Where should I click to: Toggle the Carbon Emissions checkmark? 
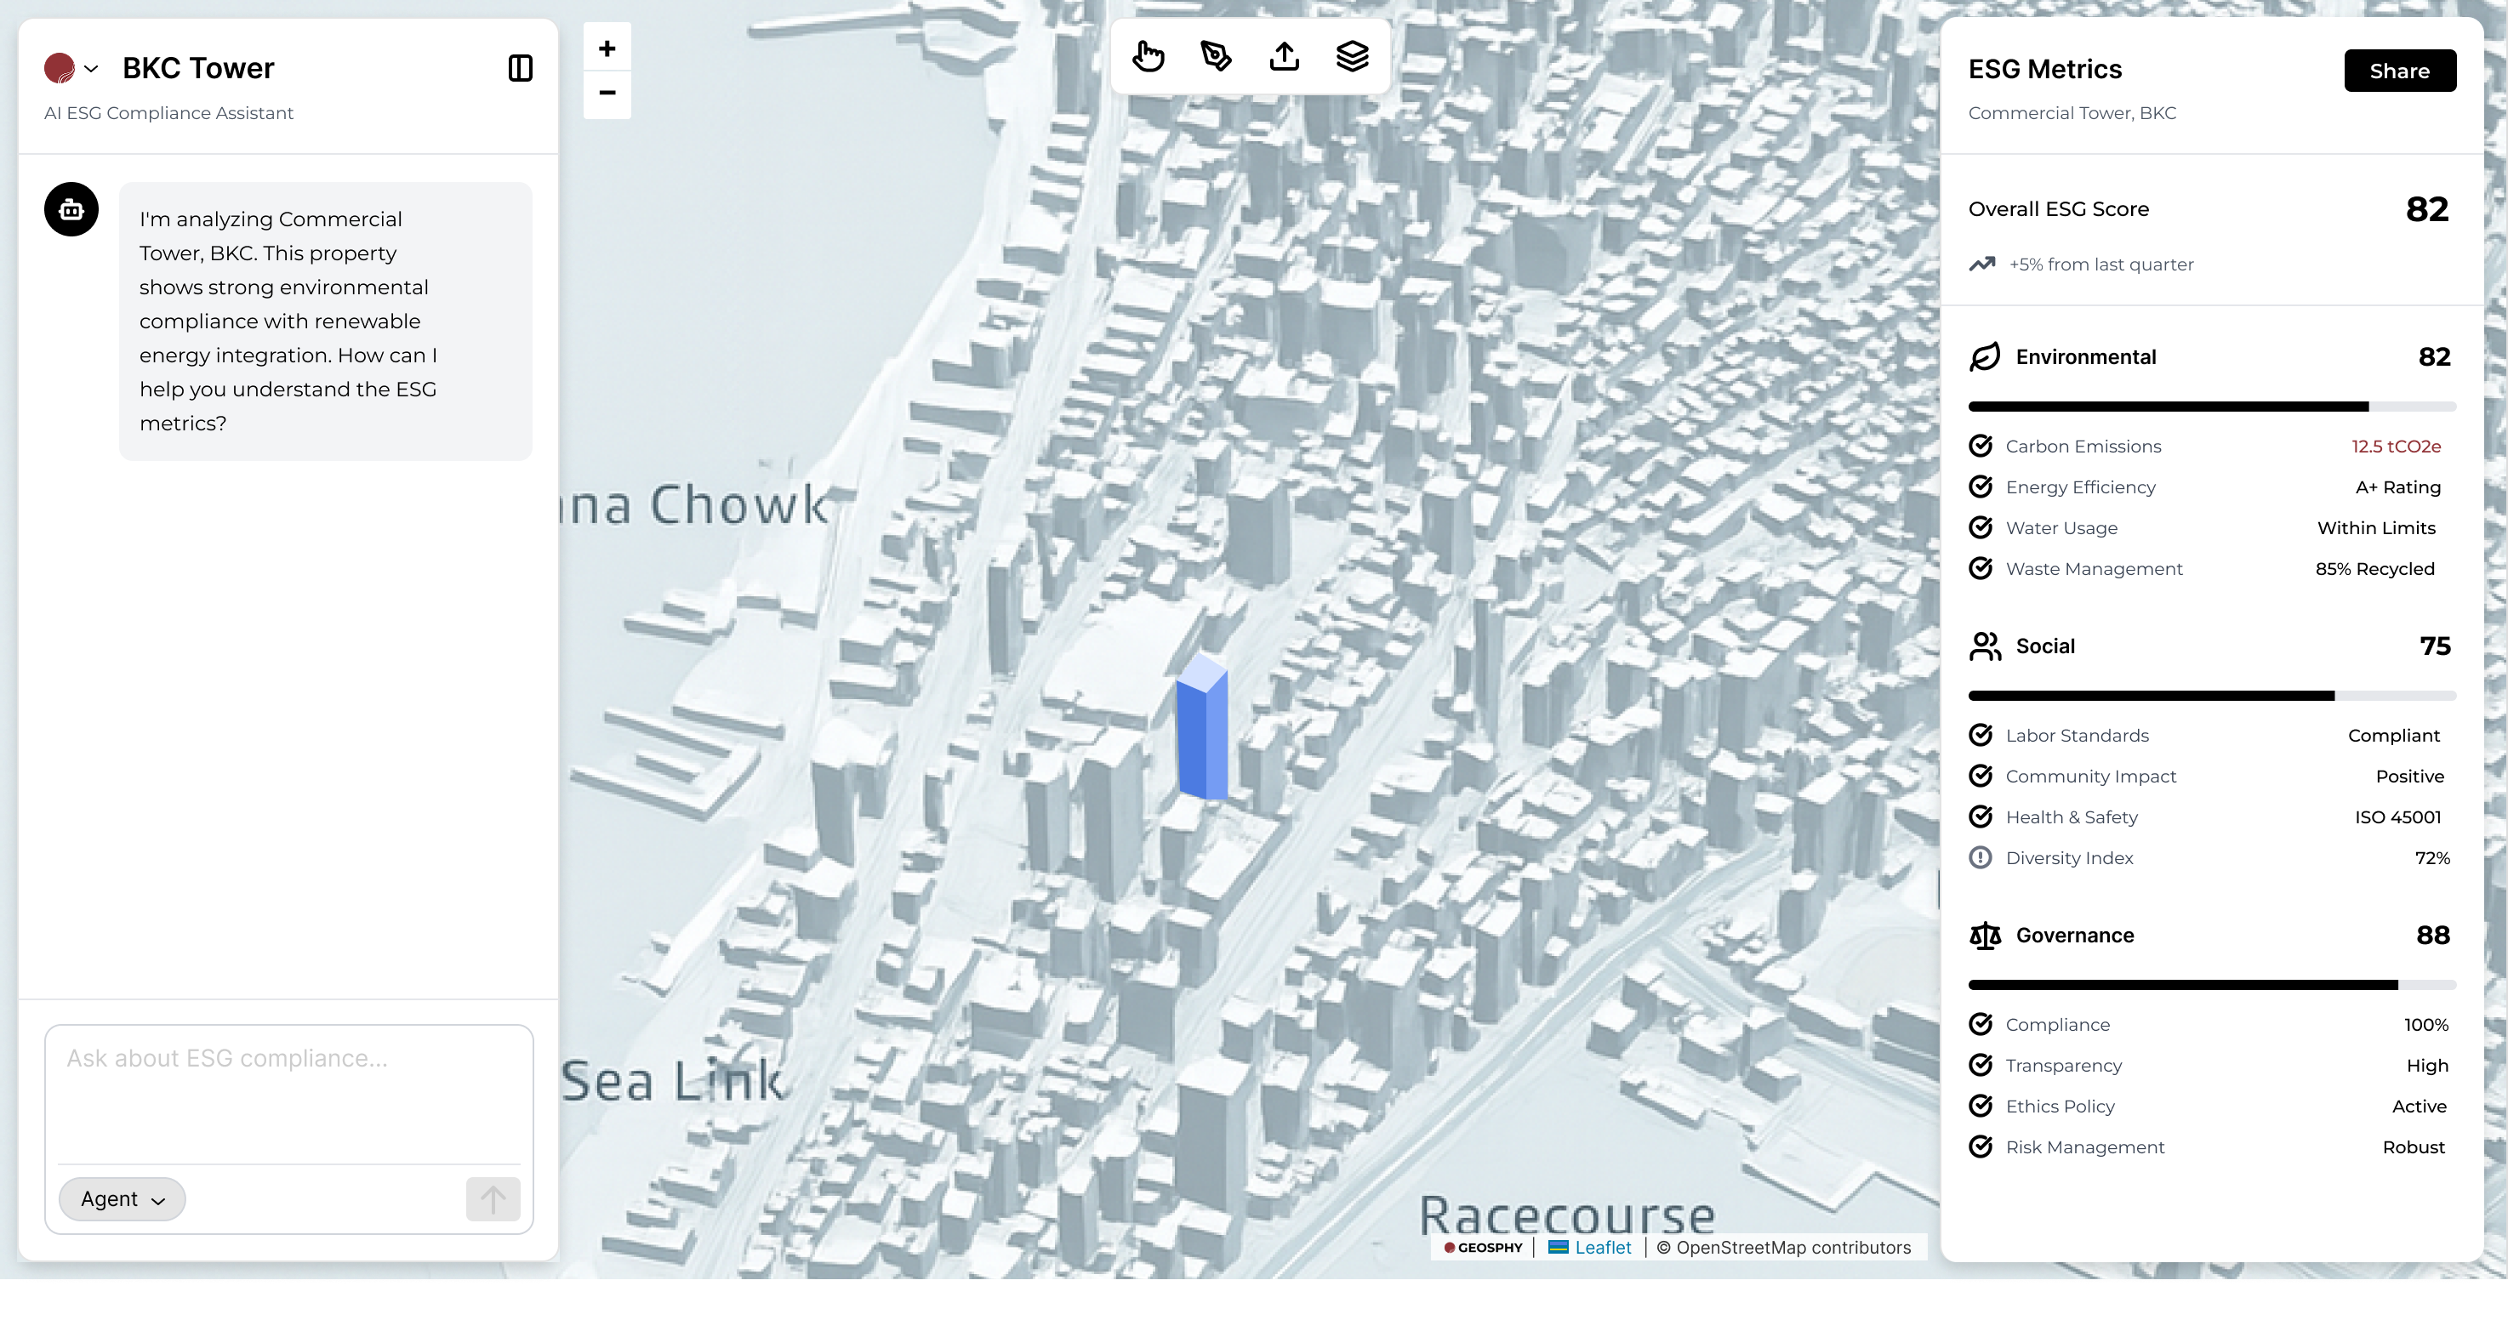[1981, 446]
